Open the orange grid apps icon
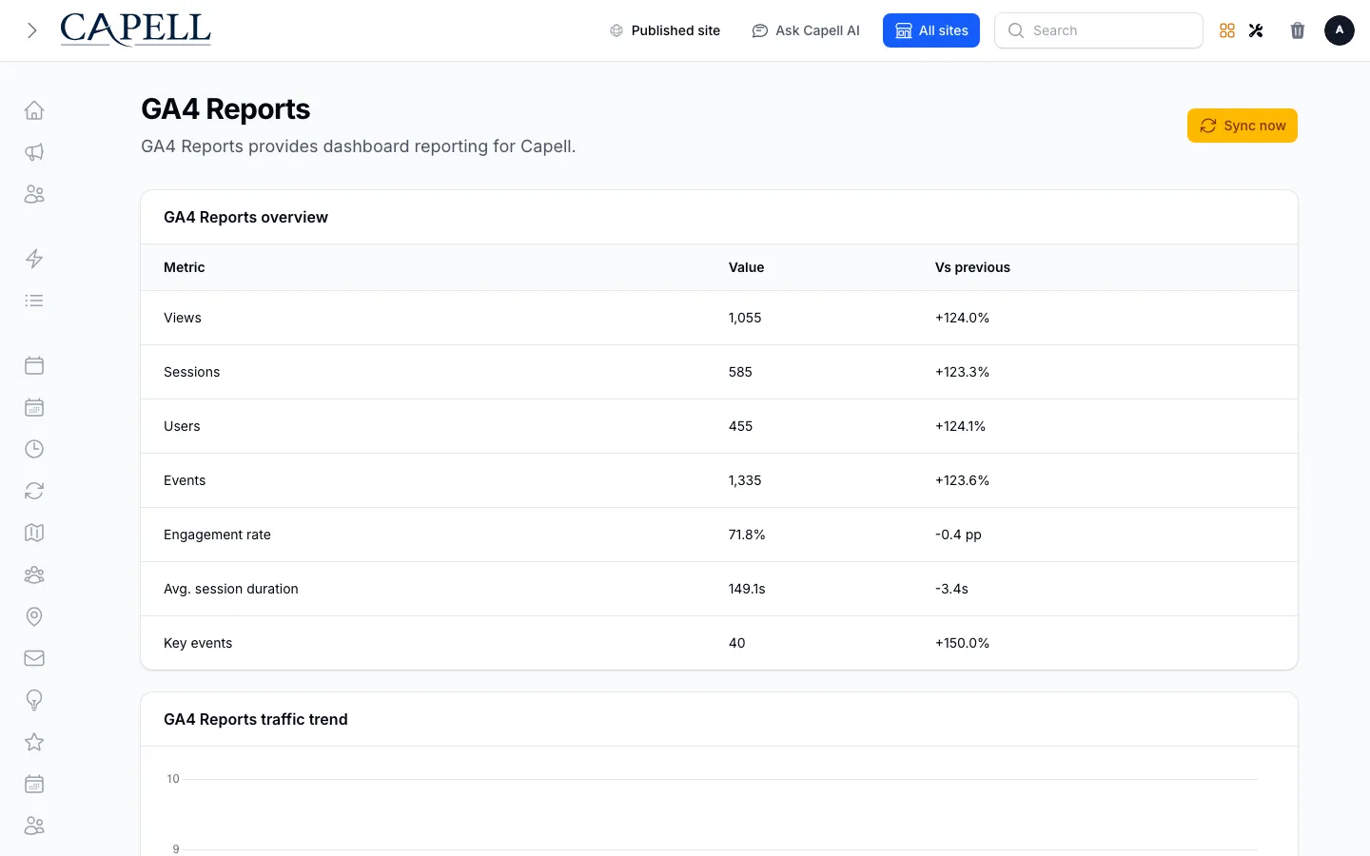 coord(1227,30)
